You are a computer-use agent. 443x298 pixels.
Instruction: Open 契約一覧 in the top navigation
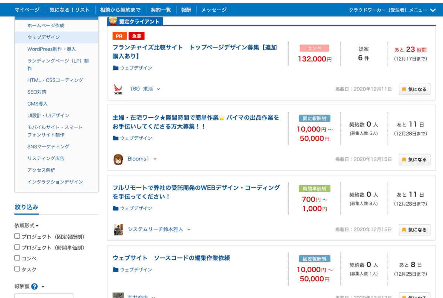coord(161,10)
